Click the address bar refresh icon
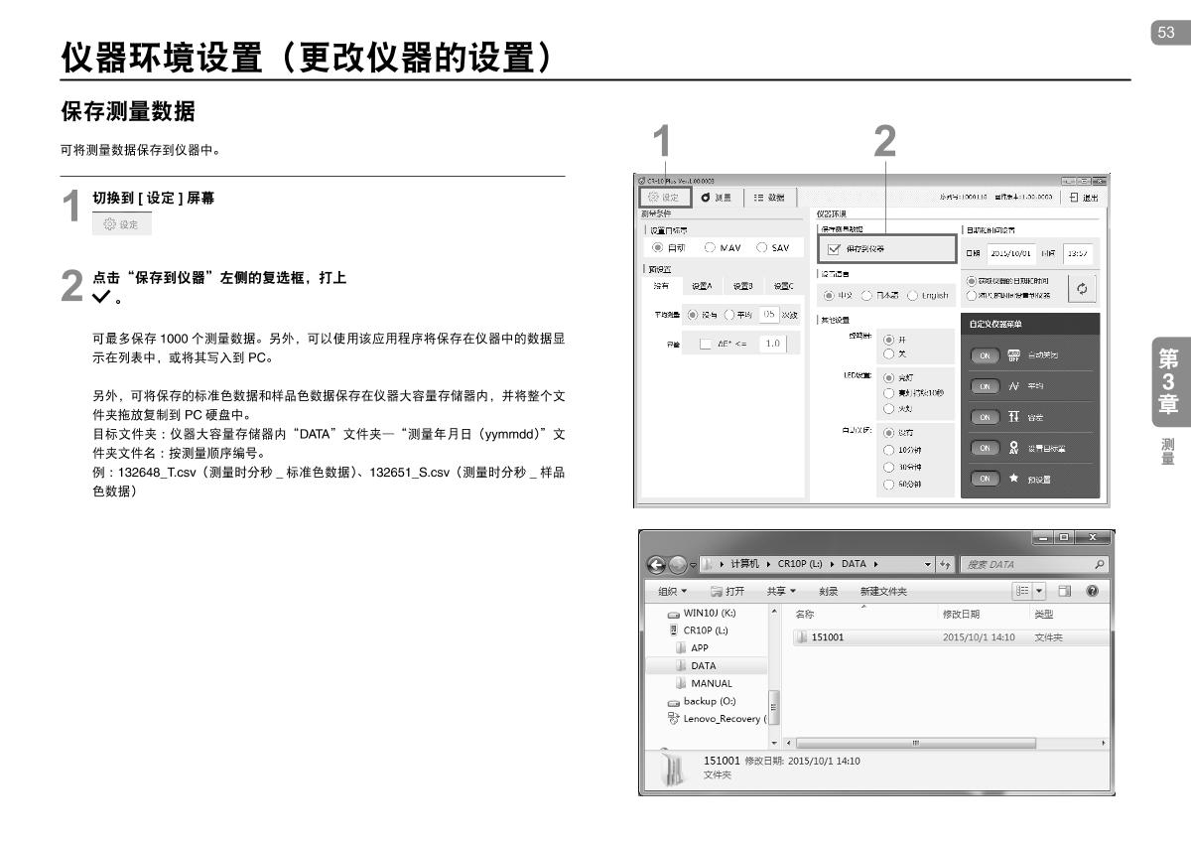 pos(946,564)
